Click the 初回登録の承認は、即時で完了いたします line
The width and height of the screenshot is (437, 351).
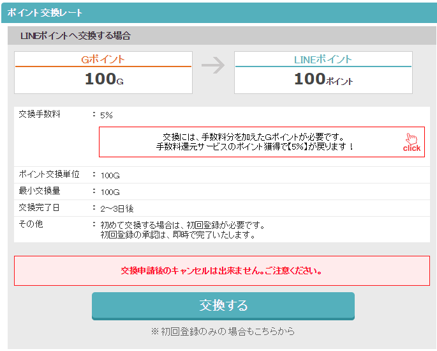(177, 235)
